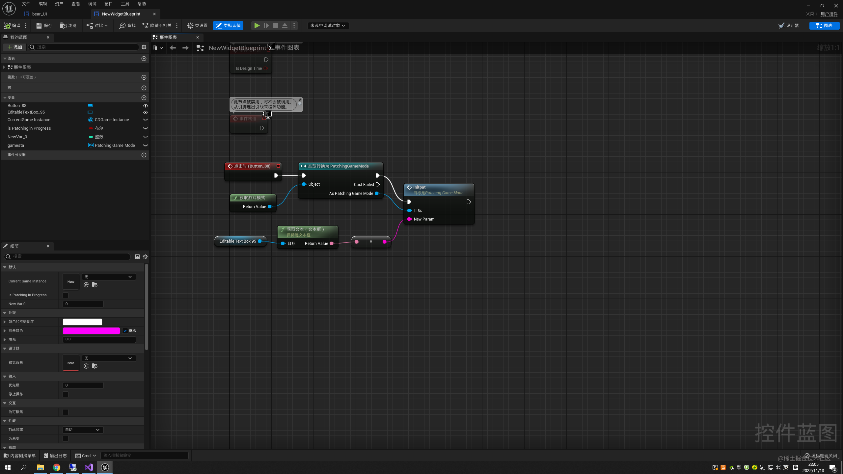Open the 窗口 menu
Screen dimensions: 843x474
click(108, 4)
